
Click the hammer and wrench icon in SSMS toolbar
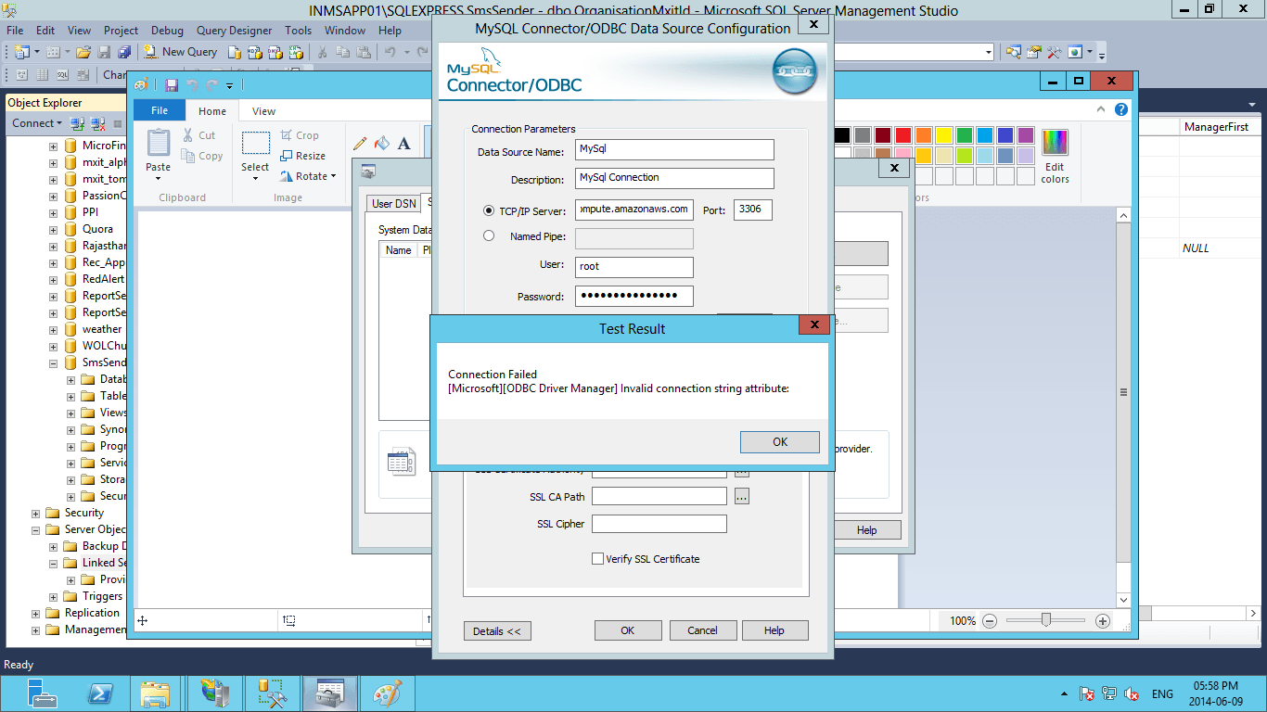(x=1055, y=52)
